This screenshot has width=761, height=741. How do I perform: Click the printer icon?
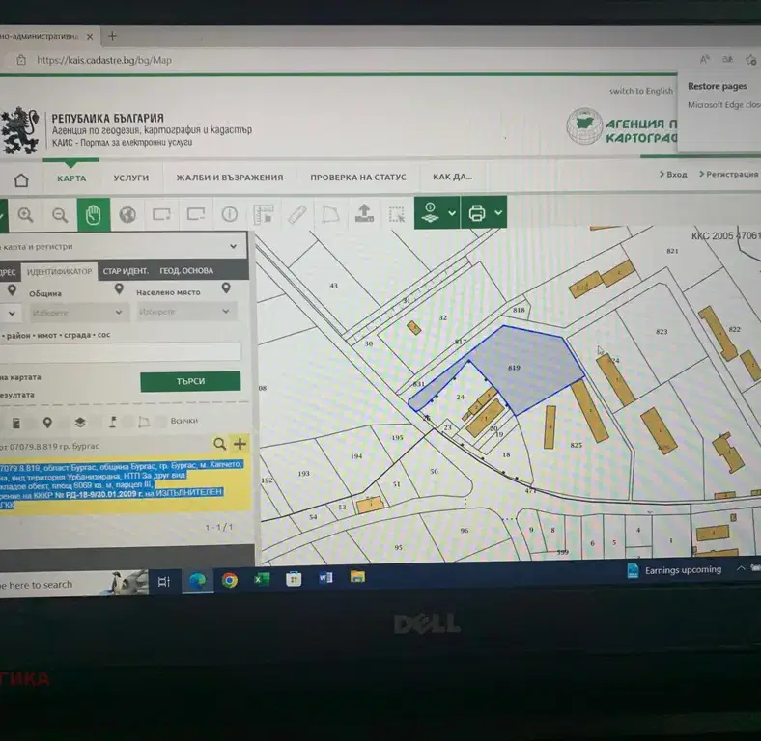click(477, 212)
